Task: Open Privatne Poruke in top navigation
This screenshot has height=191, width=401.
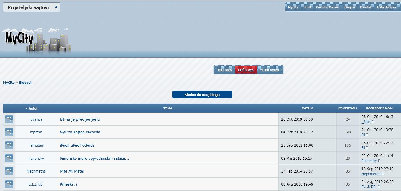Action: coord(327,7)
